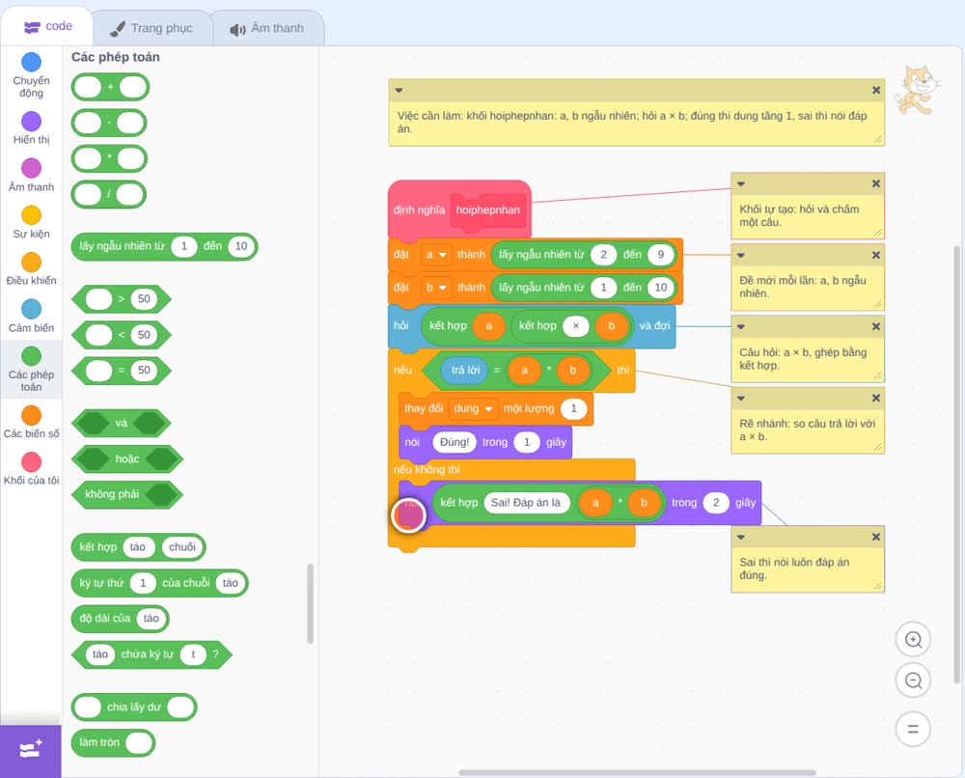Image resolution: width=965 pixels, height=778 pixels.
Task: Click the add extension button
Action: (x=31, y=751)
